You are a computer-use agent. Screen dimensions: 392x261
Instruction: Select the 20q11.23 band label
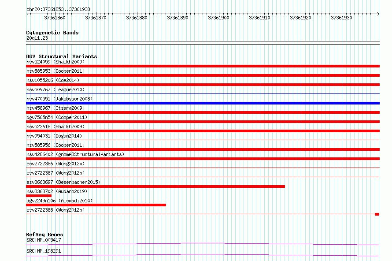point(37,38)
